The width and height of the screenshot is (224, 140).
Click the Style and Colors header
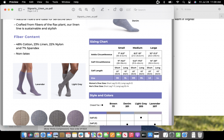point(125,95)
